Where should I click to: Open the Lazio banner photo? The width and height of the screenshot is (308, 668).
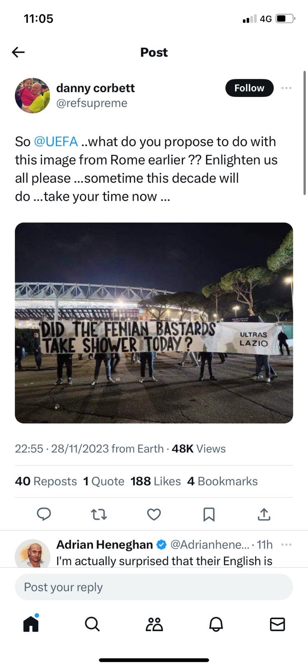point(154,323)
